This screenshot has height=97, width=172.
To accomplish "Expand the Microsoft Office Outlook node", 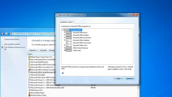I will [x=64, y=35].
